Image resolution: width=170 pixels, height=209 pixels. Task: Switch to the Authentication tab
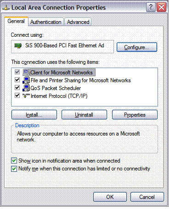point(46,22)
